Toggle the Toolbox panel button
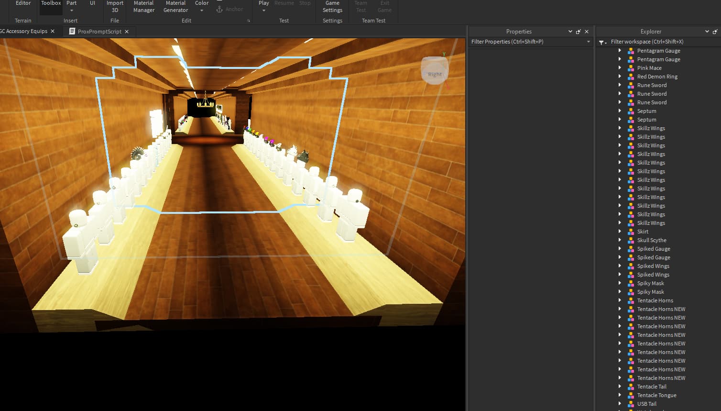This screenshot has height=411, width=721. [51, 7]
